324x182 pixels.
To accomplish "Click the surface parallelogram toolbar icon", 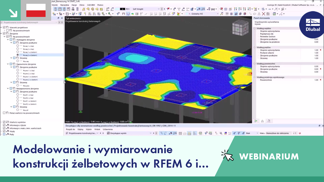I will [83, 9].
